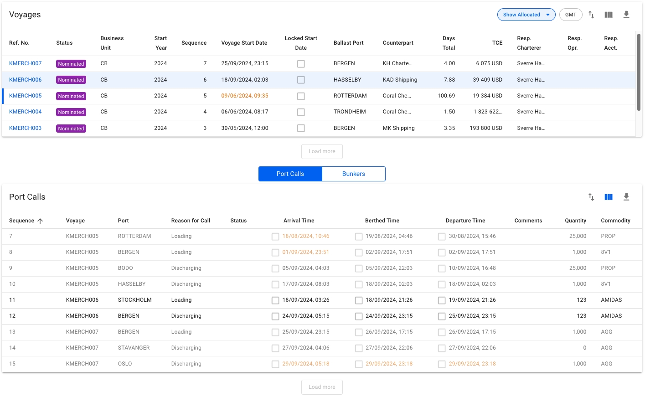Open column settings icon in Voyages panel
This screenshot has width=645, height=397.
click(609, 15)
